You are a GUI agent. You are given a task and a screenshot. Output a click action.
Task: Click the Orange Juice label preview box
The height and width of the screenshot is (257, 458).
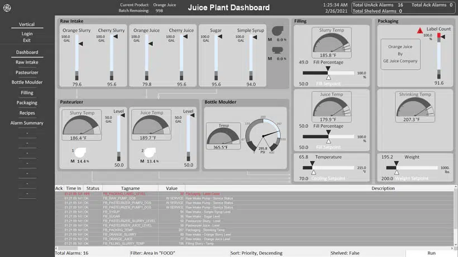pos(400,54)
